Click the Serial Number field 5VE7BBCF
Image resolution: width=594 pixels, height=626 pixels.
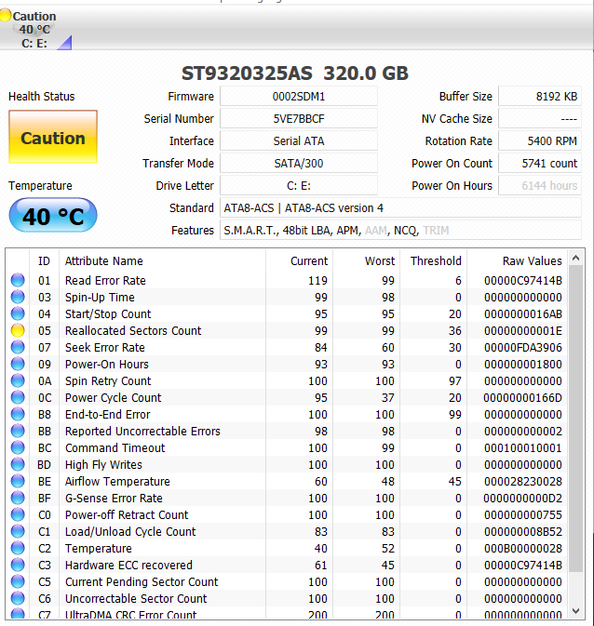click(x=299, y=118)
